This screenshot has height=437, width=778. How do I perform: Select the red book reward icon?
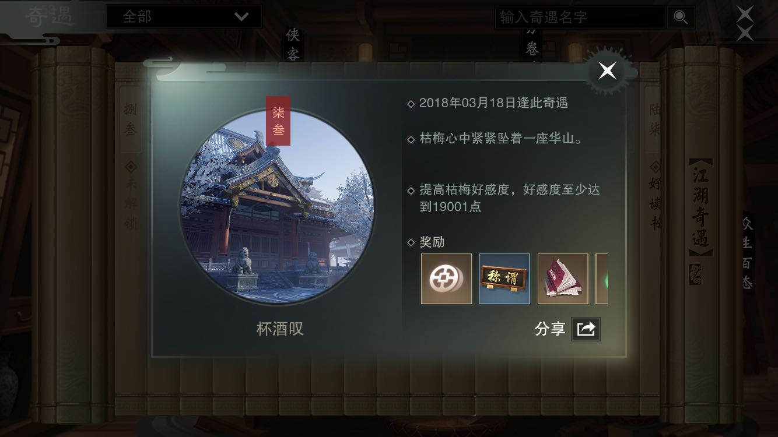click(563, 279)
